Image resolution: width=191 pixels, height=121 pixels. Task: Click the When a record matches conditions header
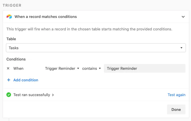click(45, 16)
